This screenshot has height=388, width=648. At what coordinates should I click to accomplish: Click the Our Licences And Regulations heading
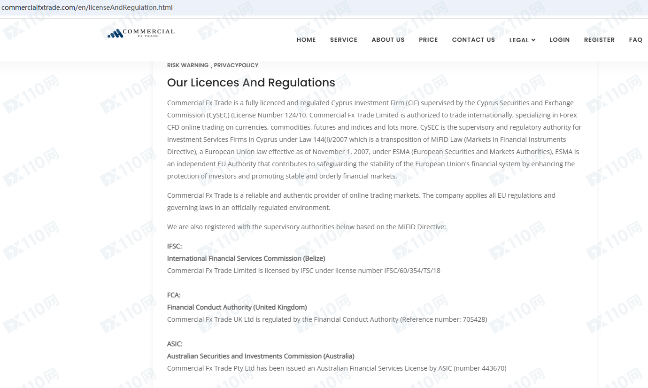click(251, 83)
